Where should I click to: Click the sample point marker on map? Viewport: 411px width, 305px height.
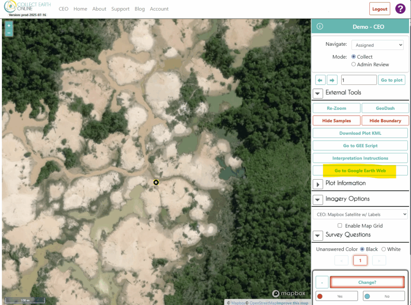click(x=156, y=182)
